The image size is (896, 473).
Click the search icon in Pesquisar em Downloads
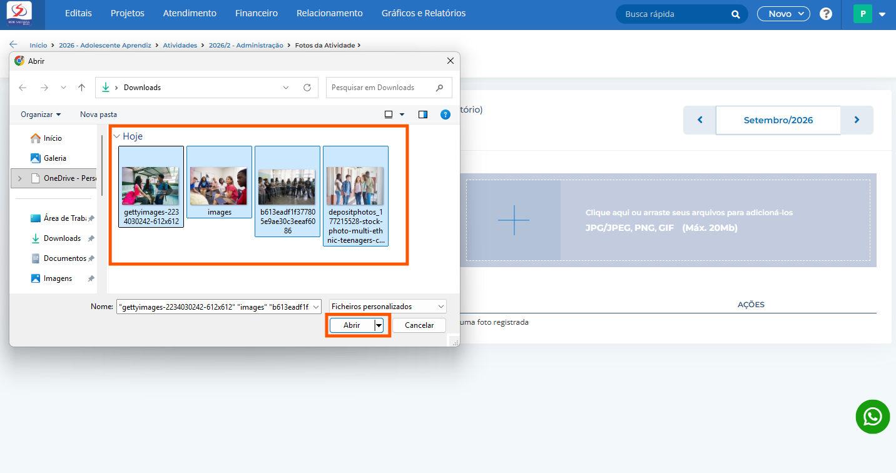click(x=440, y=88)
